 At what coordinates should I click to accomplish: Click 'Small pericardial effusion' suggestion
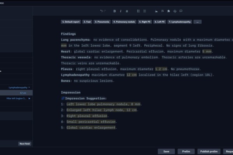[x=91, y=122]
